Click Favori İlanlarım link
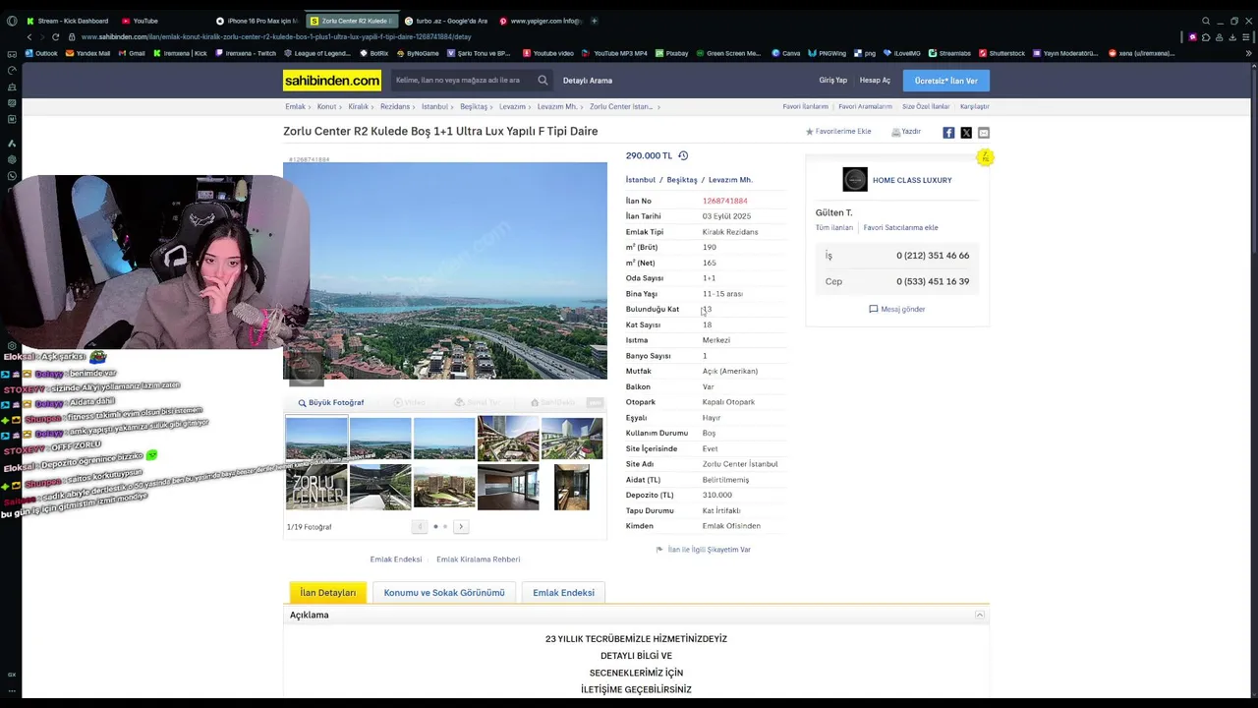 [806, 106]
